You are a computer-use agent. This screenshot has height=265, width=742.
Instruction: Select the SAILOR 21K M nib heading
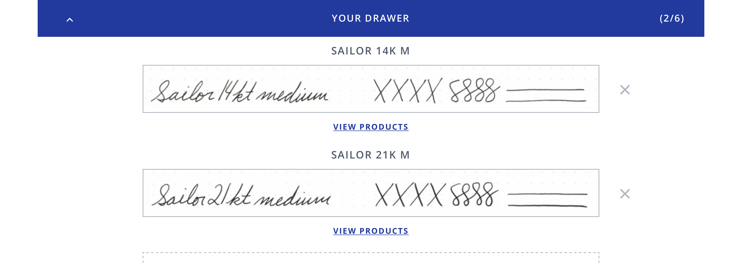pos(370,155)
